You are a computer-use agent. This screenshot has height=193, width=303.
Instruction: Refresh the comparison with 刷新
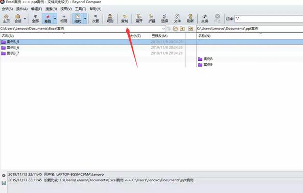pos(190,18)
